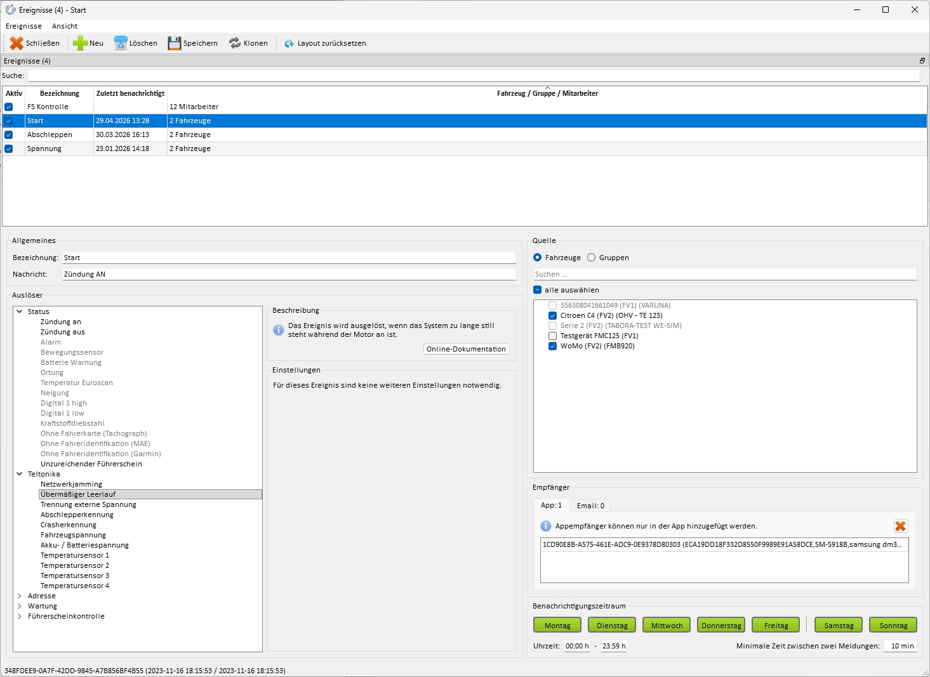Toggle the alle auswählen checkbox
930x677 pixels.
pyautogui.click(x=538, y=290)
